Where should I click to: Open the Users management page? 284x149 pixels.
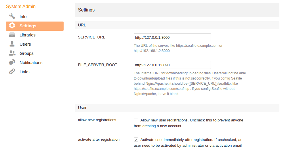point(25,44)
